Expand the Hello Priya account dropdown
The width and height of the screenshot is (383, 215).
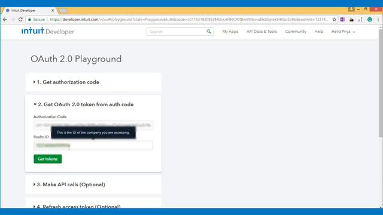pyautogui.click(x=343, y=32)
